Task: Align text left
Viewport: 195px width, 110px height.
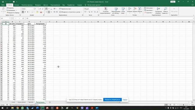Action: (46, 12)
